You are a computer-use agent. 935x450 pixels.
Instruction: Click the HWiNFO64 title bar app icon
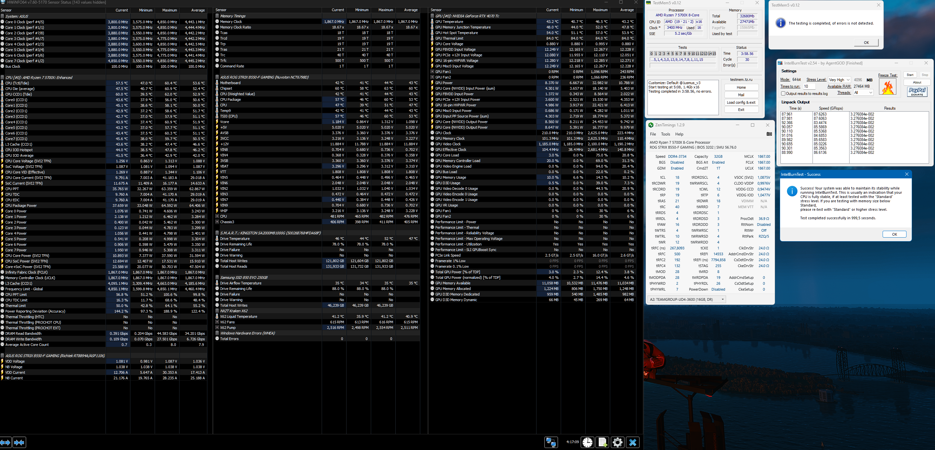pyautogui.click(x=3, y=3)
